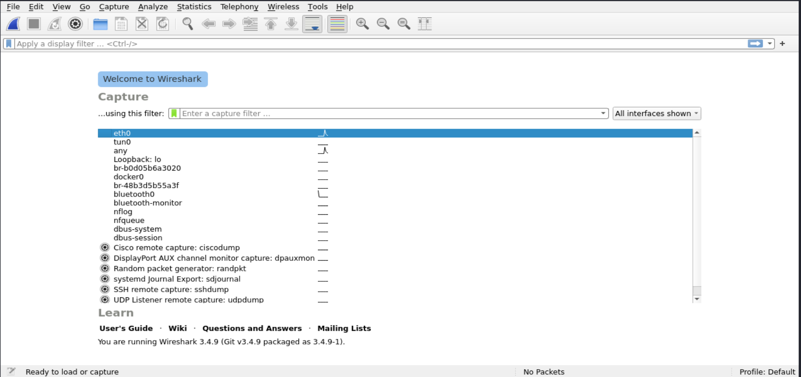Reload the capture file

(x=163, y=24)
